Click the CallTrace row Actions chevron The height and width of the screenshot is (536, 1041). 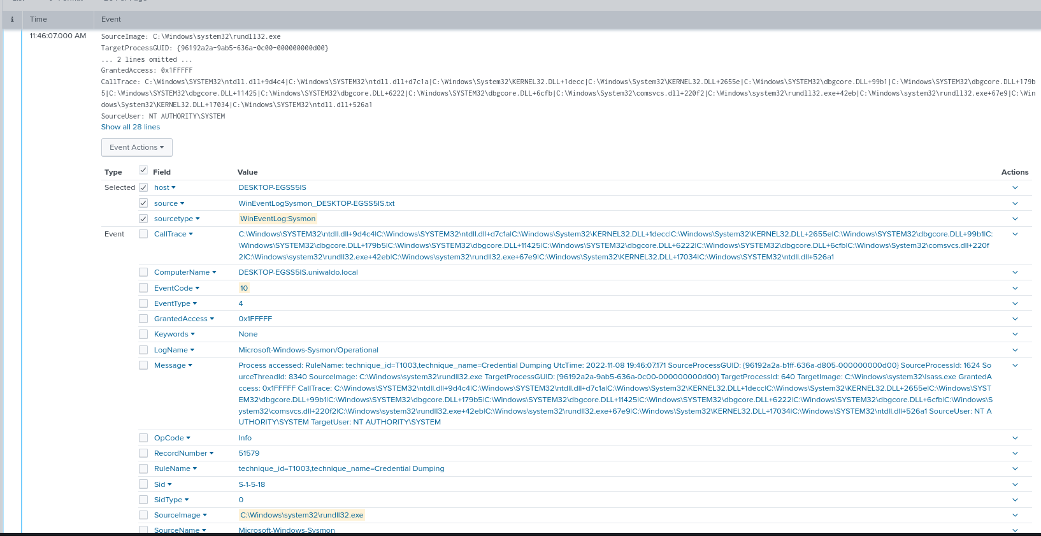click(1015, 234)
